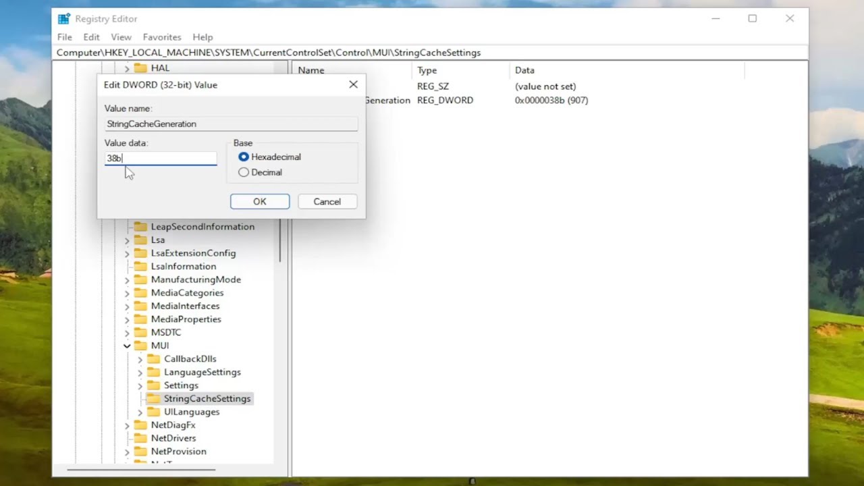864x486 pixels.
Task: Expand the MediaCategories key
Action: pos(127,293)
